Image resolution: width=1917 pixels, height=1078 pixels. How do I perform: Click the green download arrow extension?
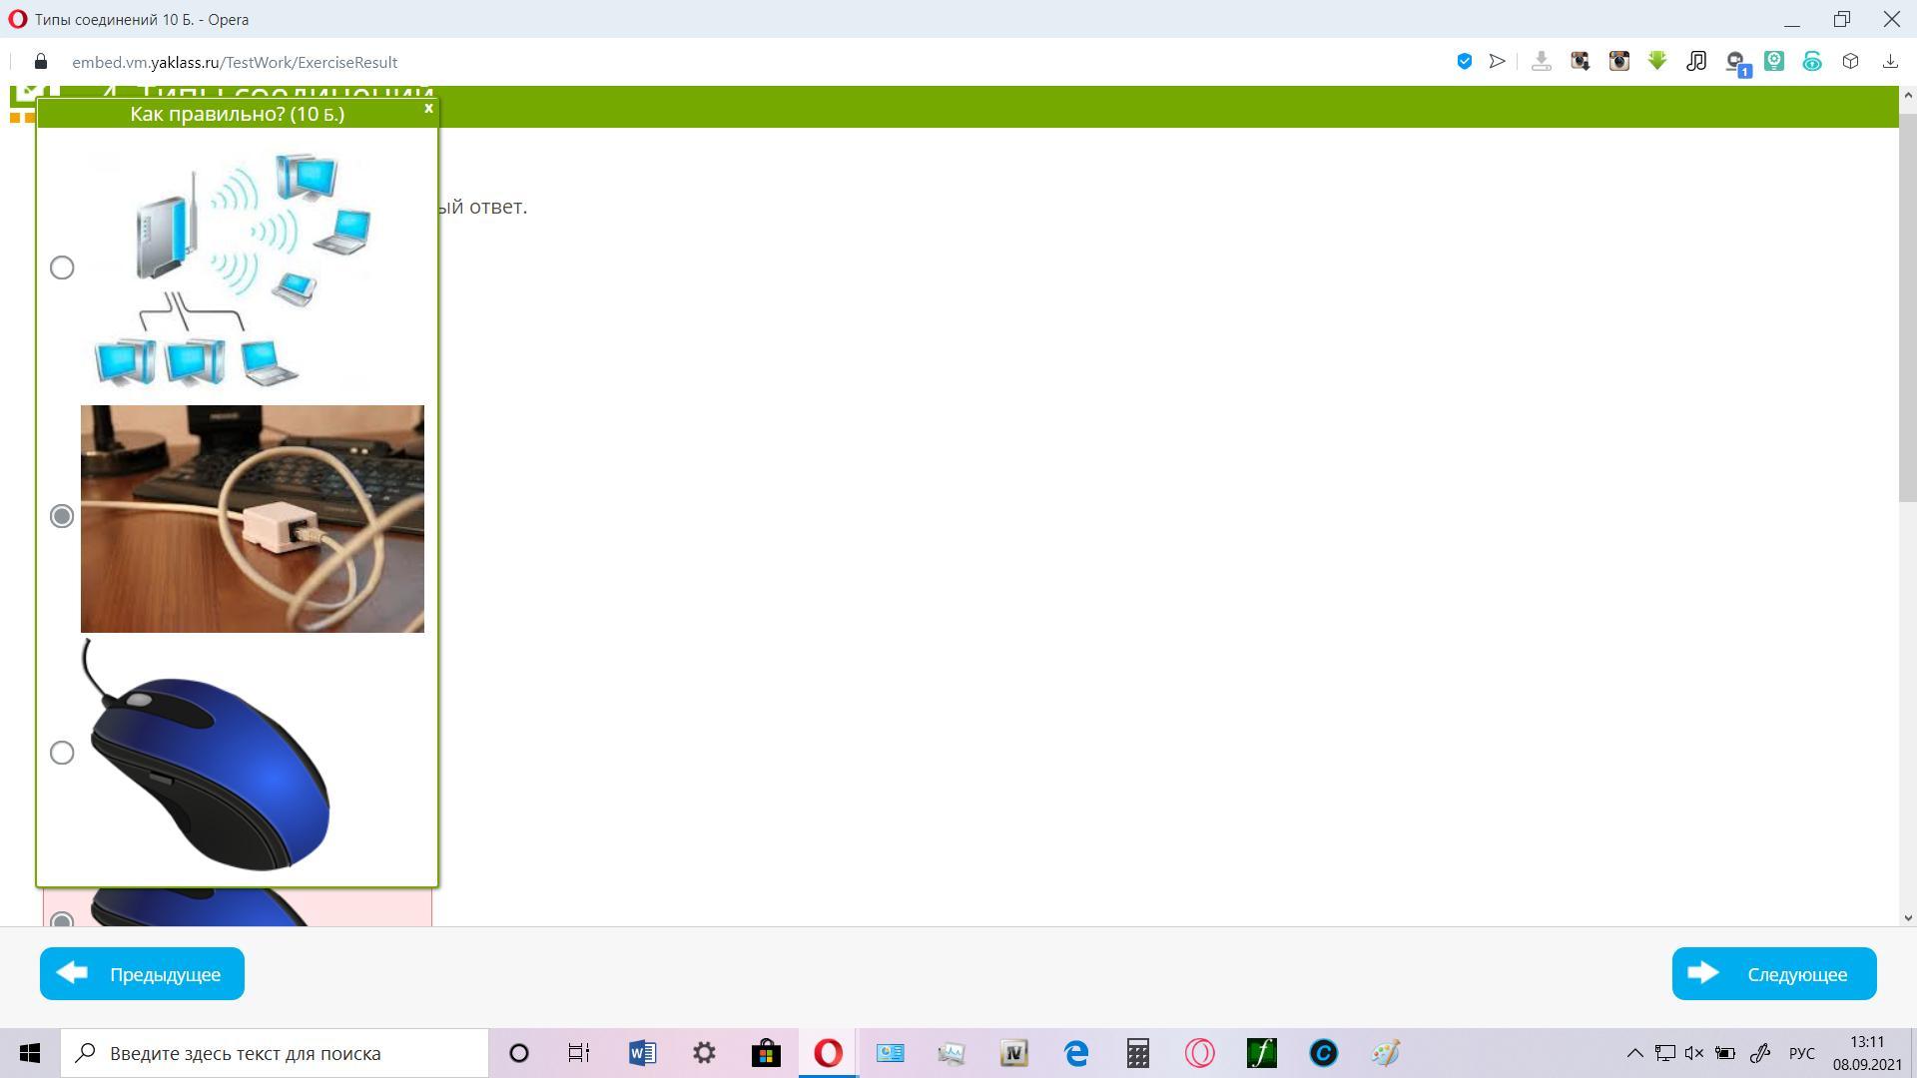pyautogui.click(x=1657, y=62)
